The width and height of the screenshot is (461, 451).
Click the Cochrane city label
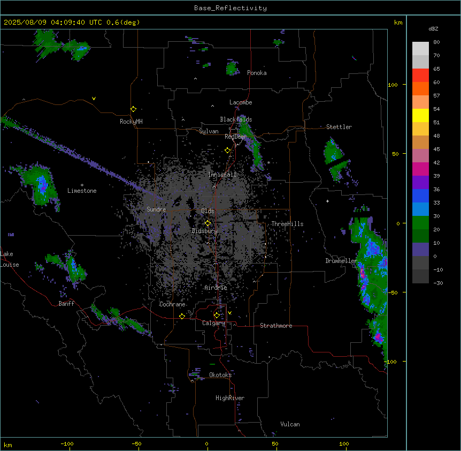tap(172, 304)
